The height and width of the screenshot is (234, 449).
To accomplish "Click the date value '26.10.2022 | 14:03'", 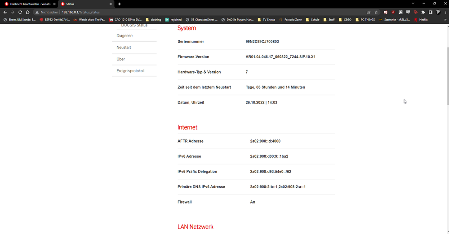I will coord(261,102).
